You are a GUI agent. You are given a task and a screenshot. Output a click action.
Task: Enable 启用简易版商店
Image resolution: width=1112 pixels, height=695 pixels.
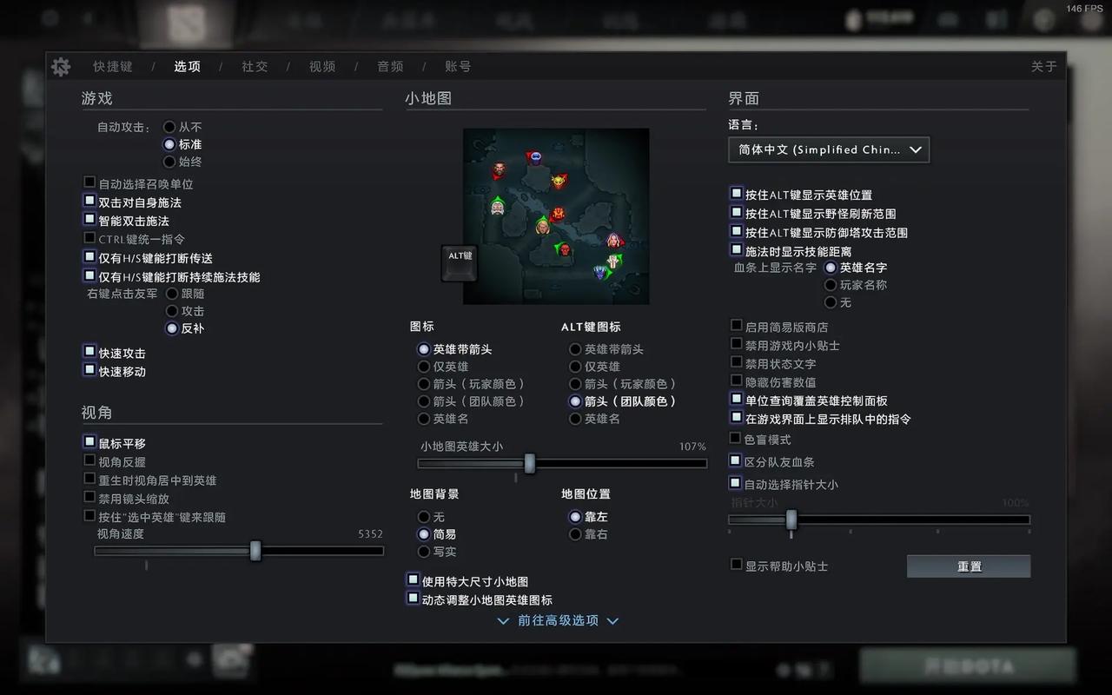pos(735,326)
